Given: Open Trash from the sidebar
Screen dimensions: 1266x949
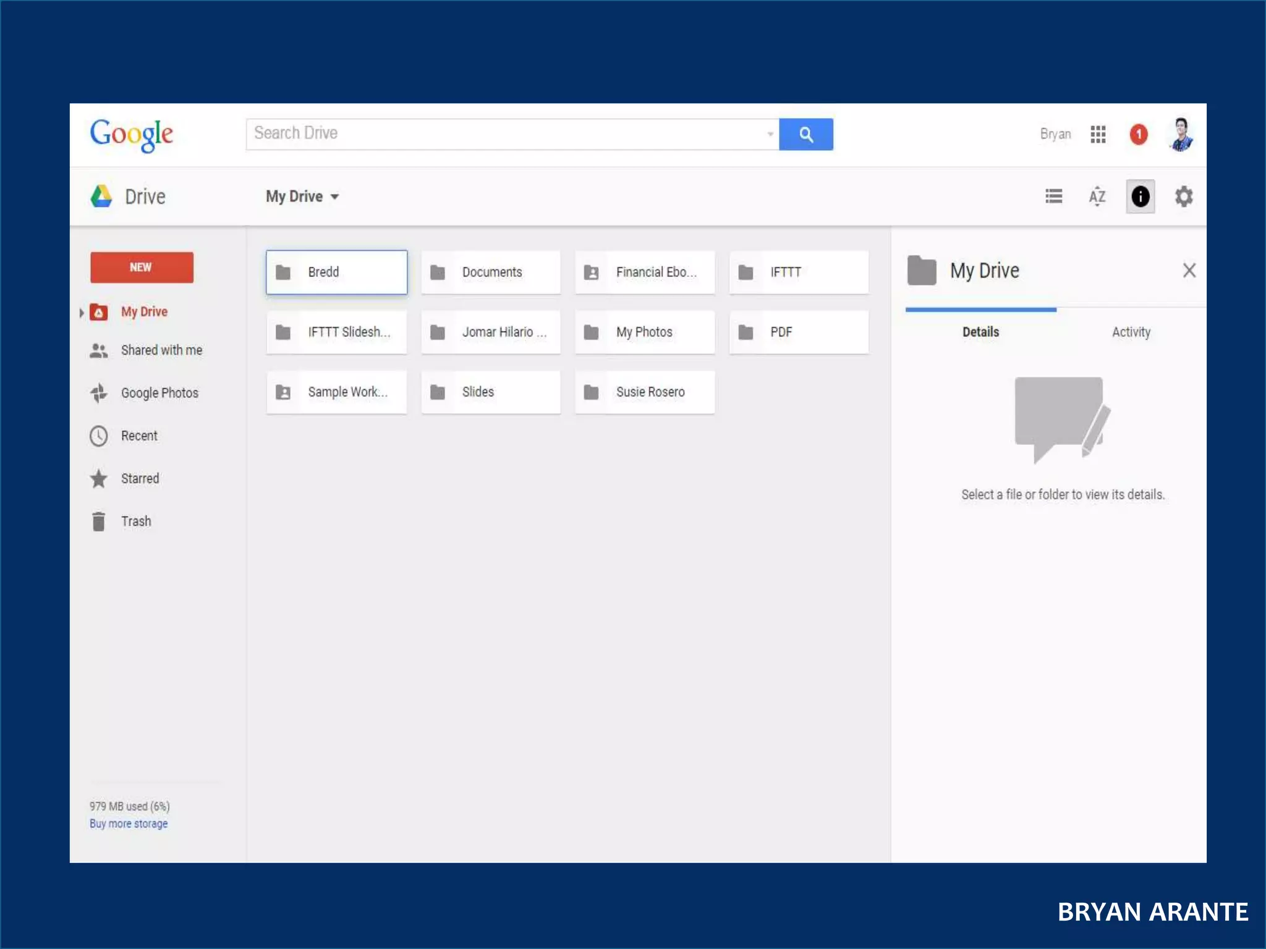Looking at the screenshot, I should 135,521.
